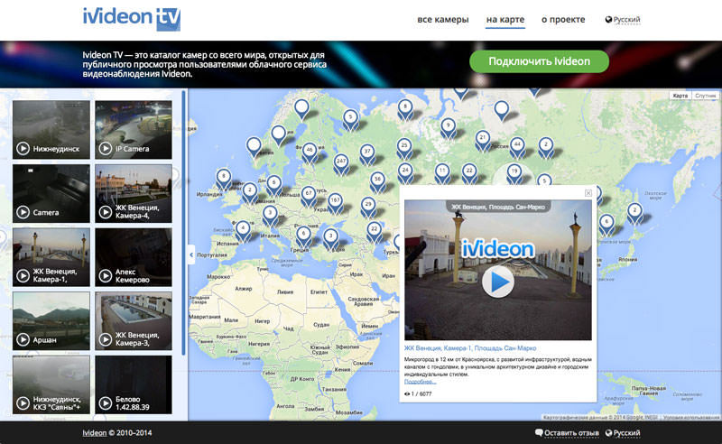The height and width of the screenshot is (444, 722).
Task: Open ЖК Венеция, Камера-1, Площадь Сан-Марко link
Action: (470, 348)
